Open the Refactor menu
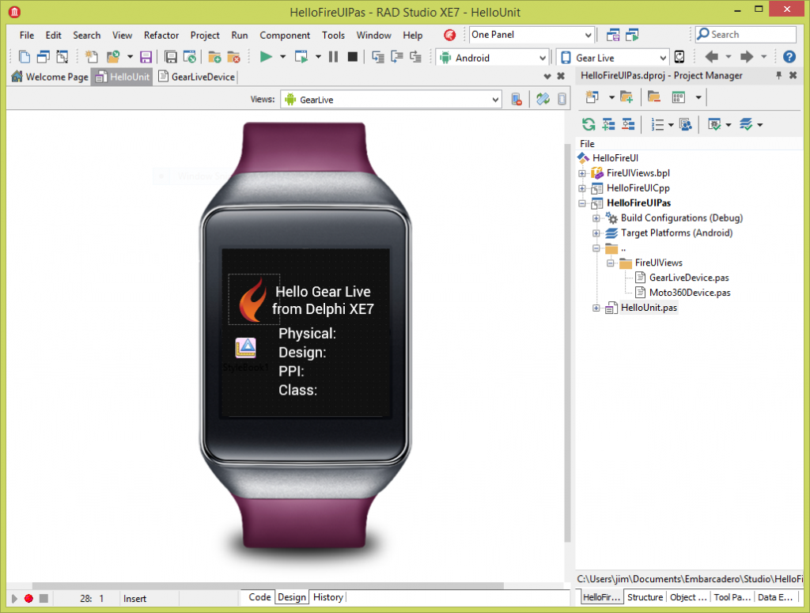This screenshot has width=810, height=613. tap(161, 35)
